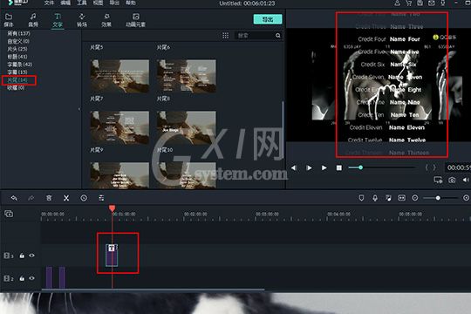Screen dimensions: 471x314
Task: Select the 片尾5 credit thumbnail
Action: click(119, 76)
